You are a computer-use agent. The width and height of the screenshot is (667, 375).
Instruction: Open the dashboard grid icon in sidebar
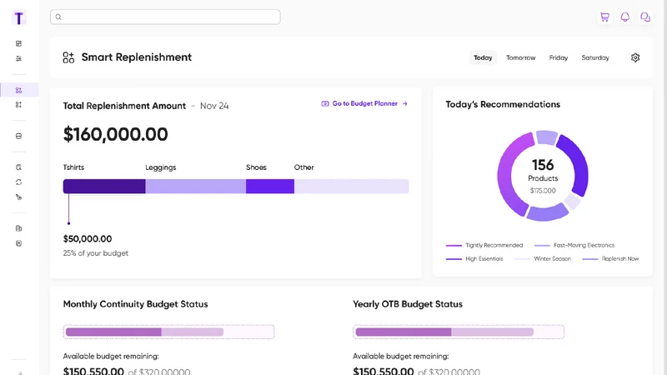tap(18, 43)
